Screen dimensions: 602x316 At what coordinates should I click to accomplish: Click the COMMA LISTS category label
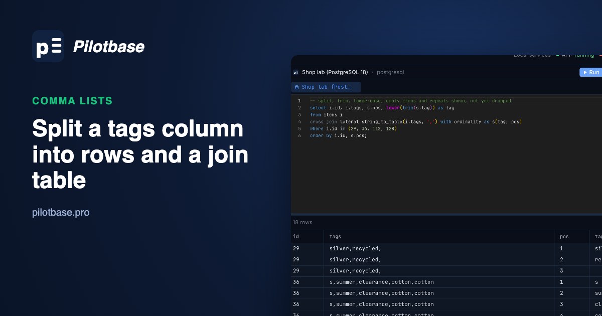click(72, 101)
